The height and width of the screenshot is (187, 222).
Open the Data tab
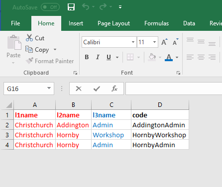click(189, 23)
